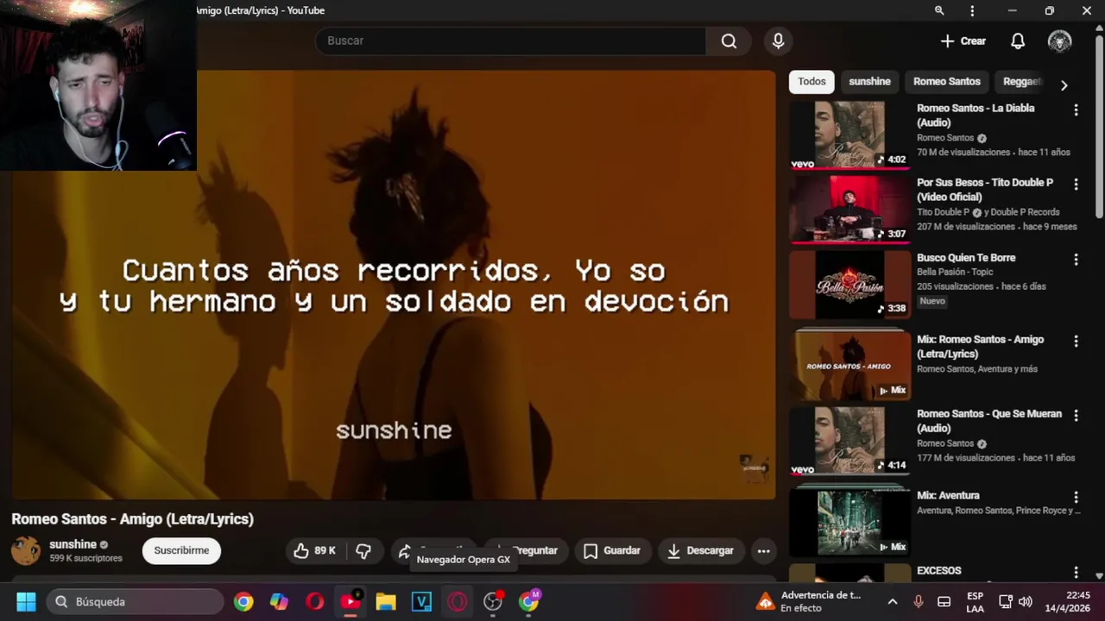The image size is (1105, 621).
Task: Open the sunshine channel name link
Action: 73,544
